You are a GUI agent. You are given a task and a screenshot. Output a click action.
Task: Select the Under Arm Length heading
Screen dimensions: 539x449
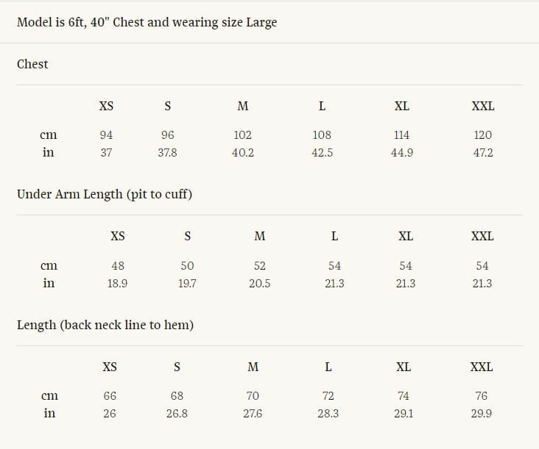point(105,194)
